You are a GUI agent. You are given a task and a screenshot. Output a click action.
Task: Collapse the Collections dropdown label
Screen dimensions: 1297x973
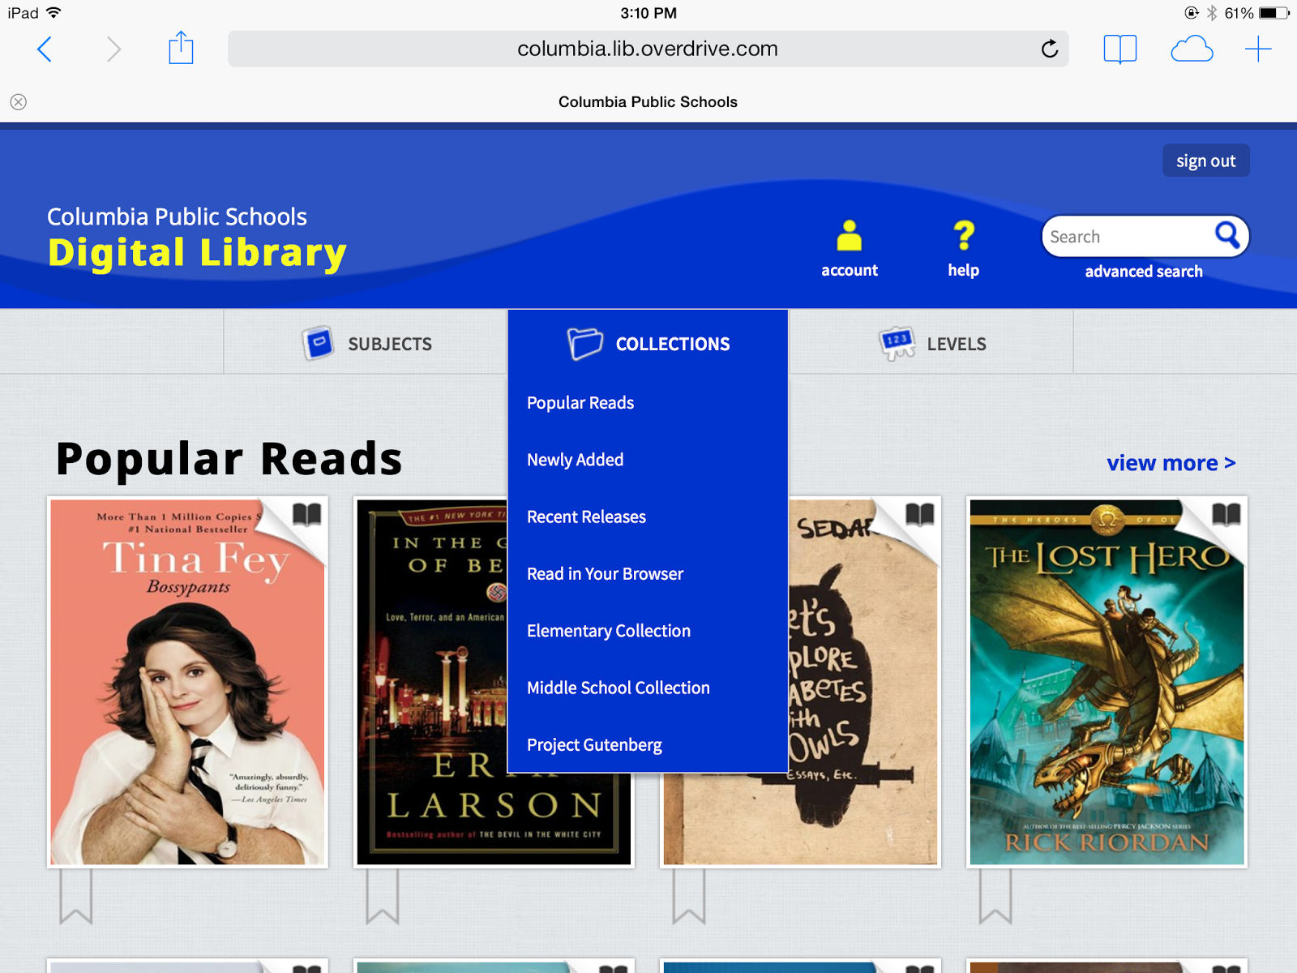click(673, 344)
